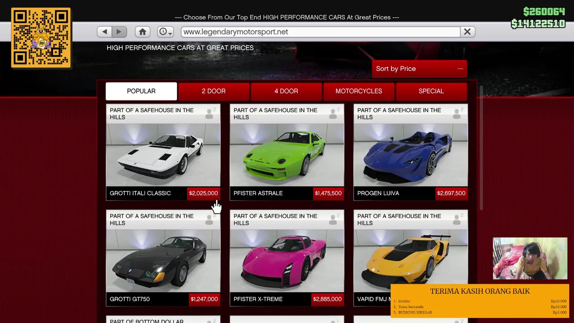Screen dimensions: 574x323
Task: Click the GROTTI GT750 name label
Action: click(130, 299)
